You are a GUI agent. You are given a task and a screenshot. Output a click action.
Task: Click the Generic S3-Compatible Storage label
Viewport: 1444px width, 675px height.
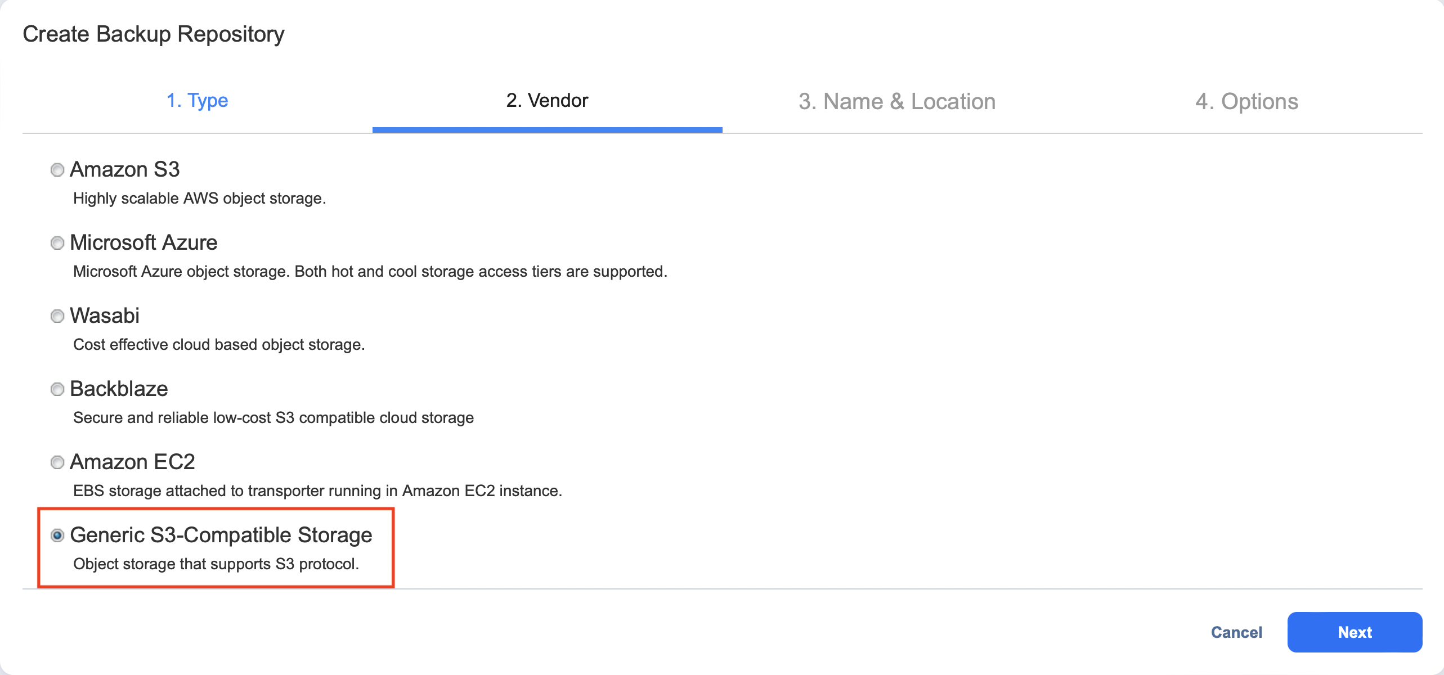point(221,535)
